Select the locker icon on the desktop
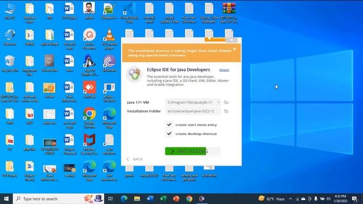 (x=49, y=90)
